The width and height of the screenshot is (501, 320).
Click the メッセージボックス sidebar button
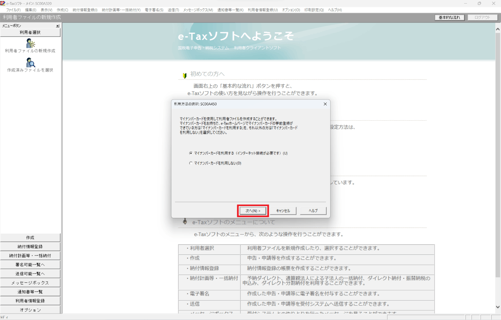(30, 283)
